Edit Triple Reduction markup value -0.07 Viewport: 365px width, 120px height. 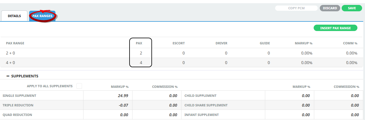106,105
